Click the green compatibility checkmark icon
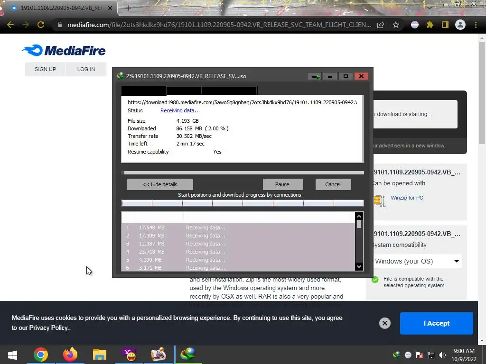This screenshot has width=486, height=364. 375,280
